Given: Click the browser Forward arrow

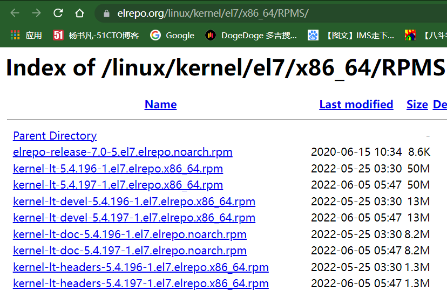Looking at the screenshot, I should 36,13.
